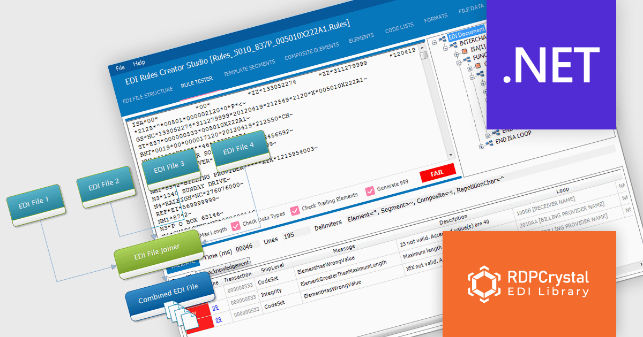Select the Integrity SnipLevel cell

click(x=271, y=294)
